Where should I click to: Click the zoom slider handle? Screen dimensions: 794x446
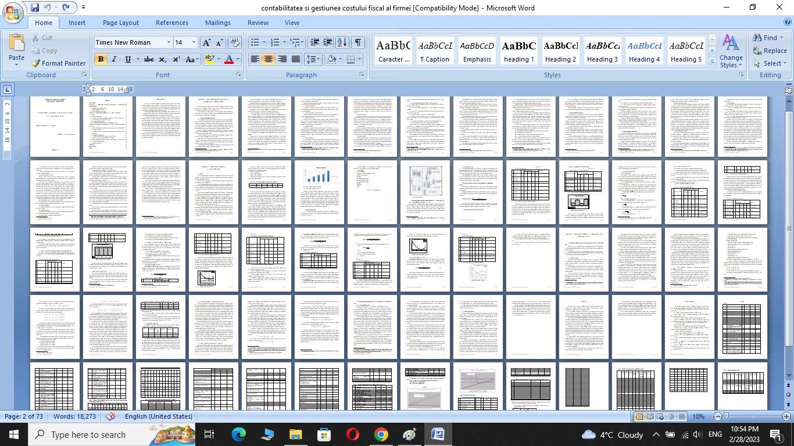[726, 416]
